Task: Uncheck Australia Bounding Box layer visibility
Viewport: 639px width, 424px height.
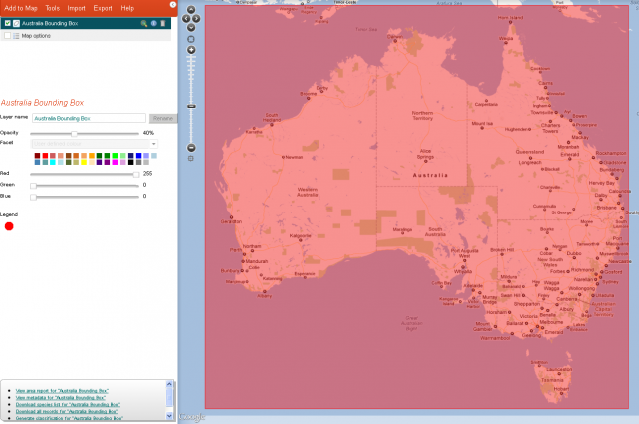Action: (8, 22)
